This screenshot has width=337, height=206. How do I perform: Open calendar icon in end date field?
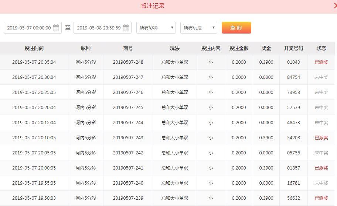pos(126,28)
